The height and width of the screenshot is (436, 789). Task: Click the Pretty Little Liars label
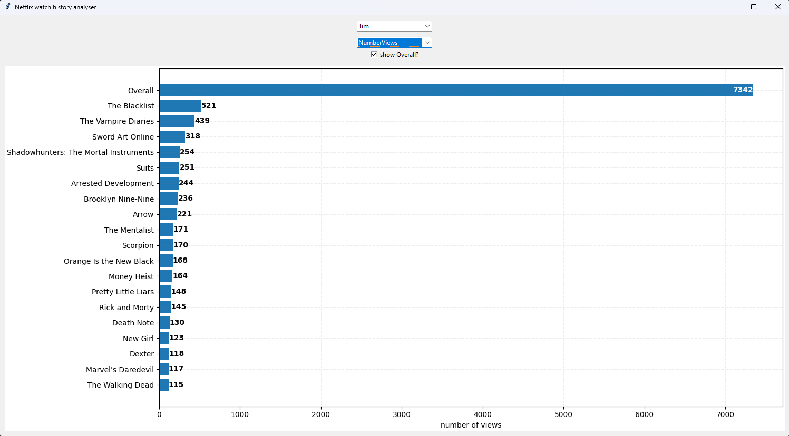(123, 292)
